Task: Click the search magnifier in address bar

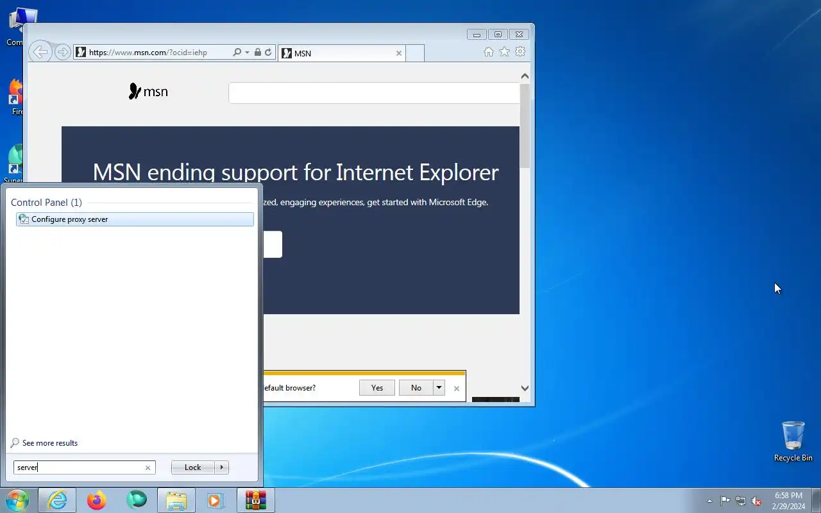Action: (237, 53)
